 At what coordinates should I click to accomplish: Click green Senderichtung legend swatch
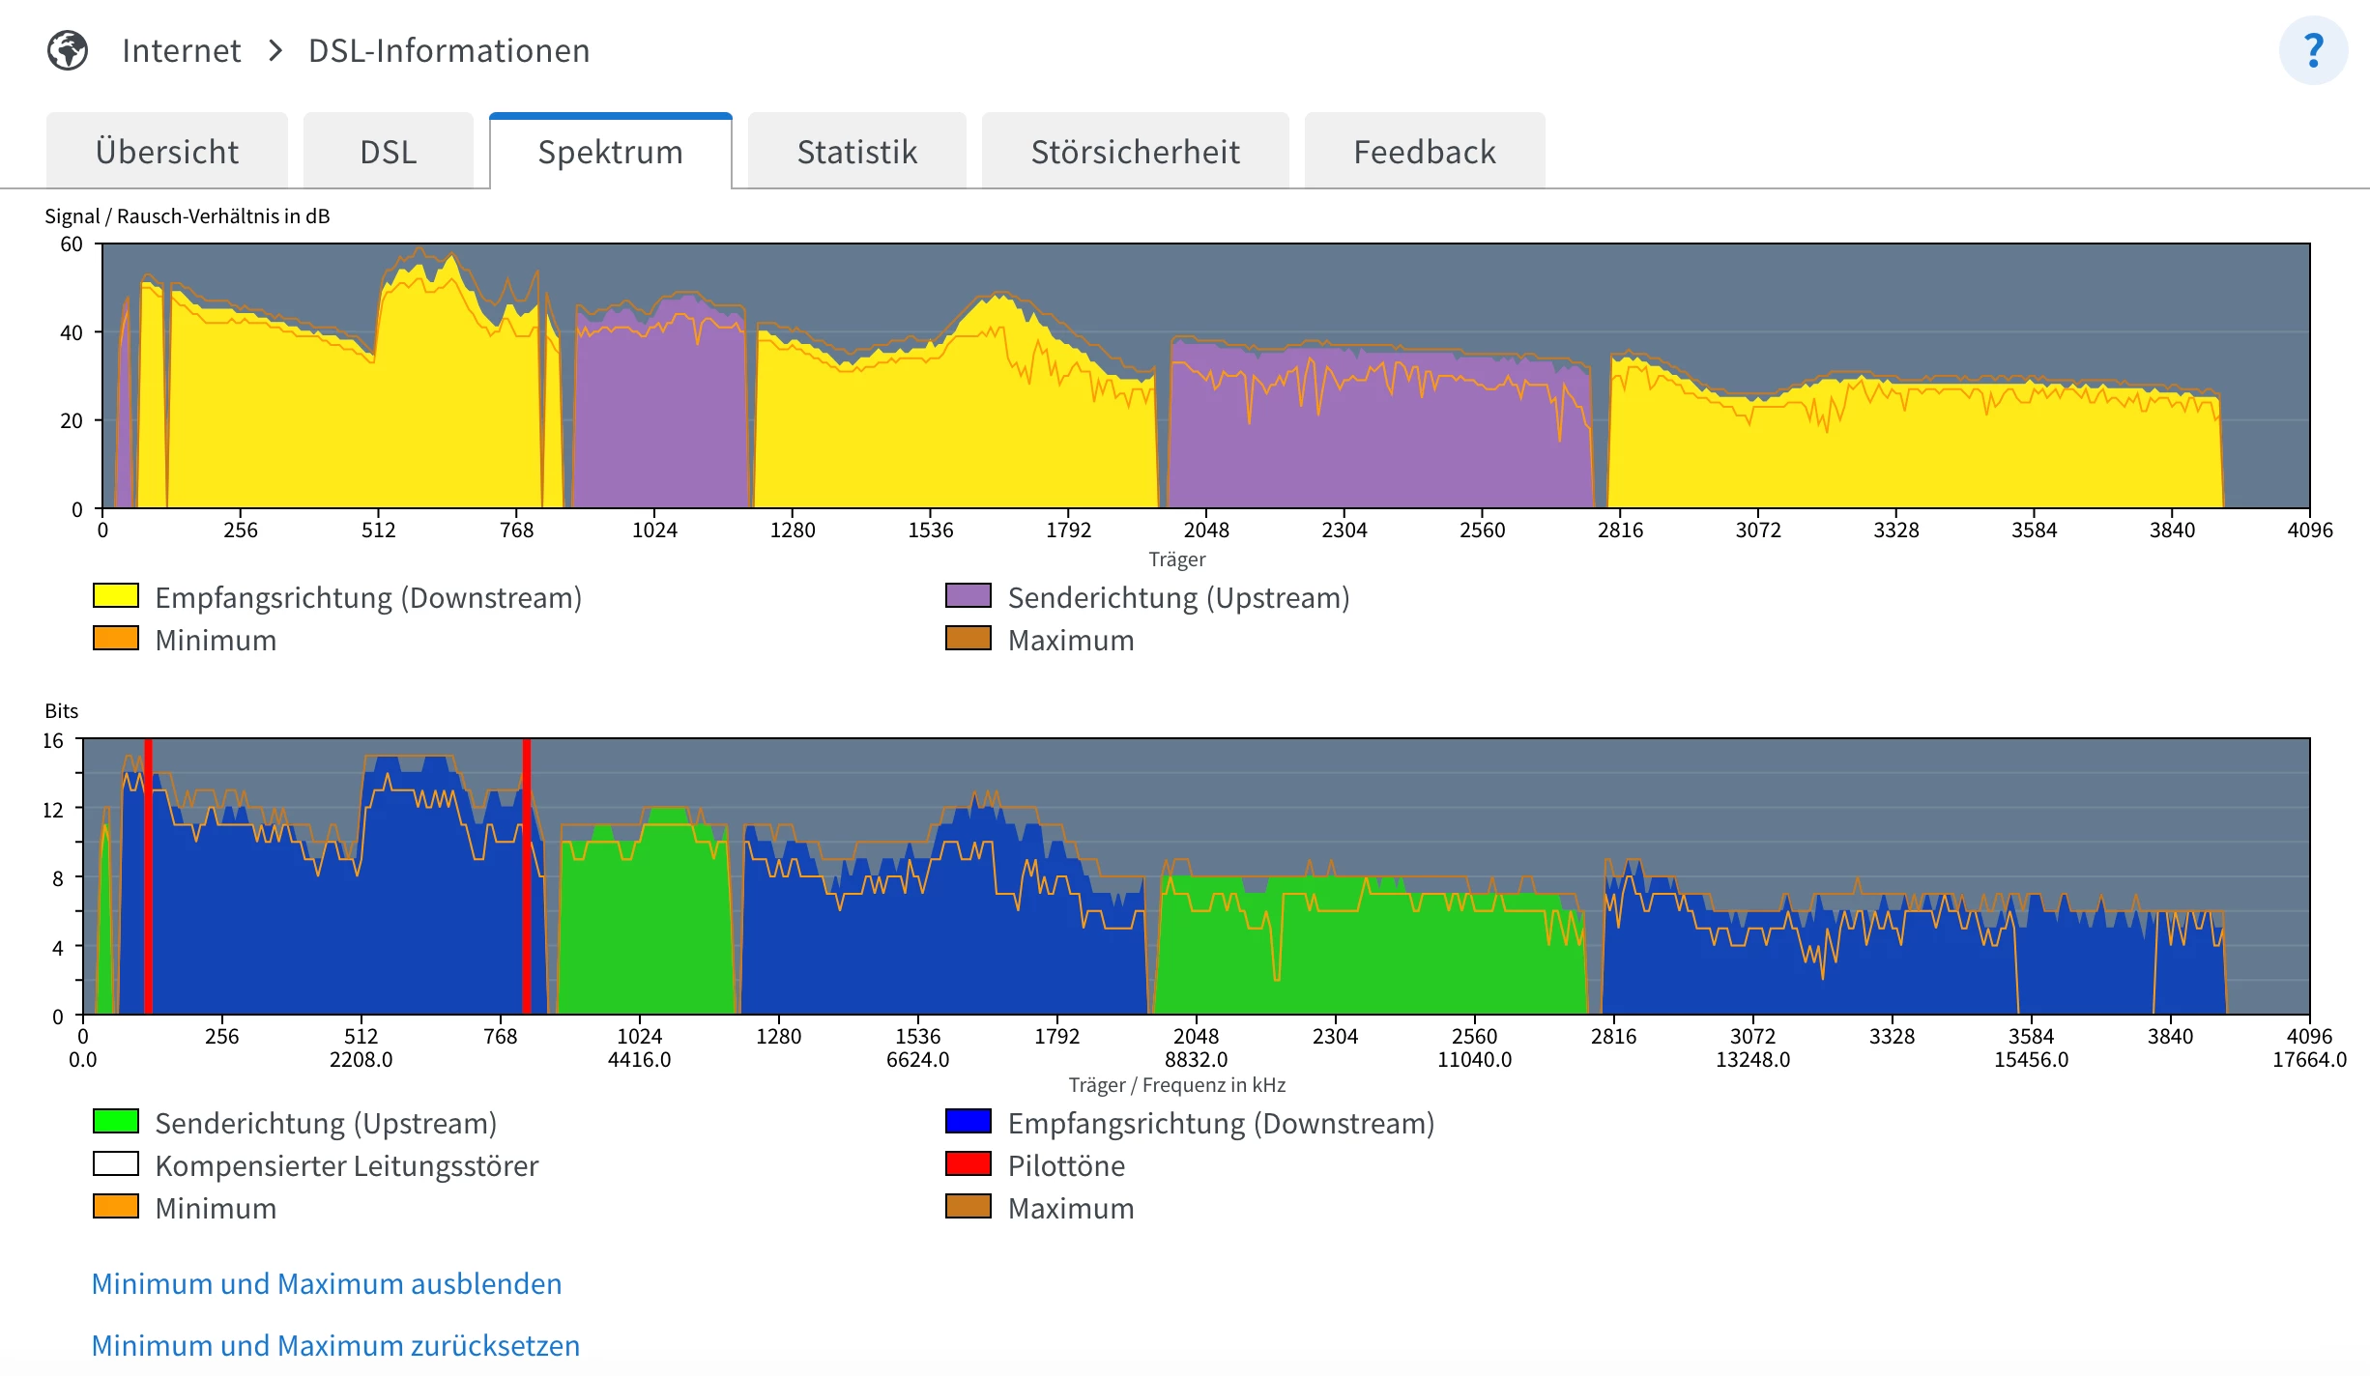coord(116,1122)
